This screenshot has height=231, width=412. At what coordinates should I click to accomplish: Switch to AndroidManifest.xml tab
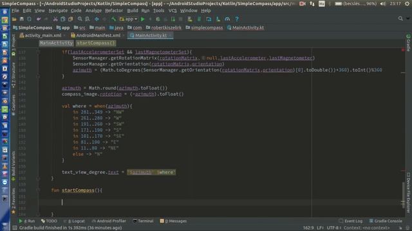tap(98, 35)
